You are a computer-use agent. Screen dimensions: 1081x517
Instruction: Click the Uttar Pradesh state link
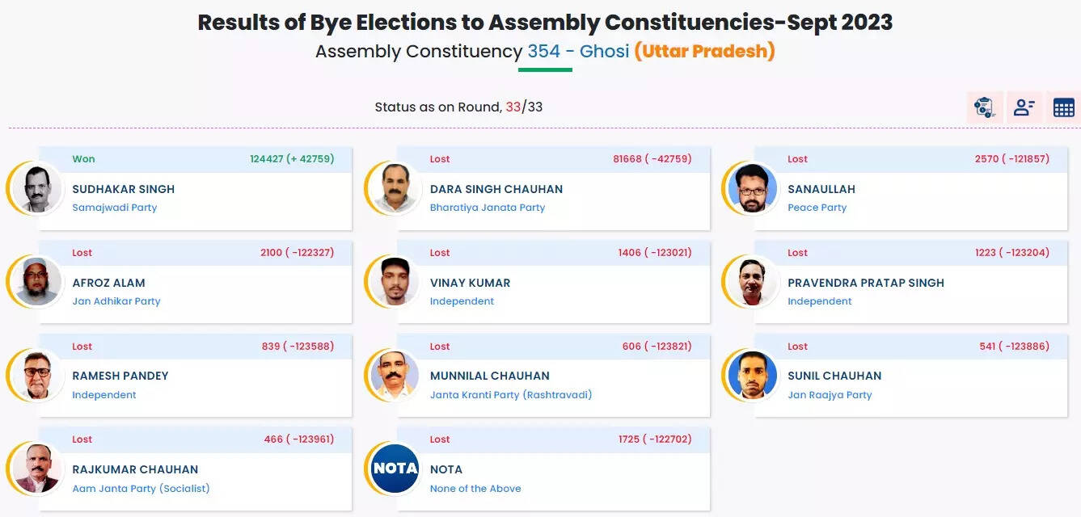pos(704,52)
